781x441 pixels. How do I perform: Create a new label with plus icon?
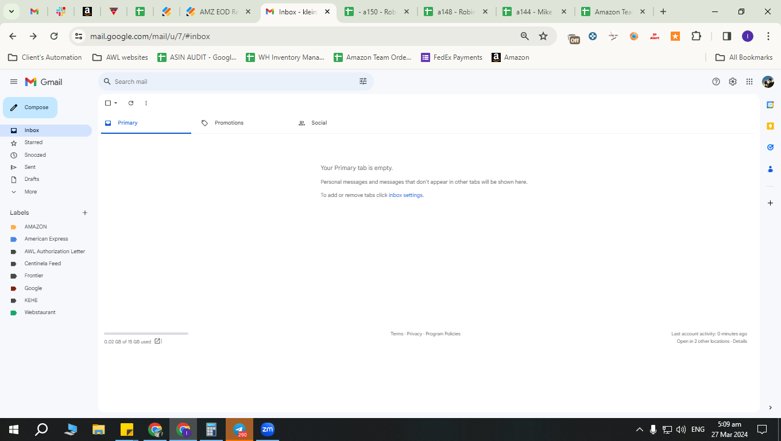85,212
